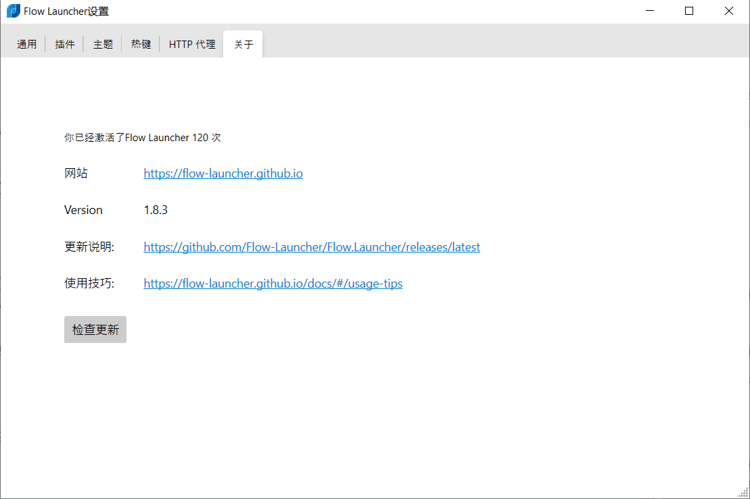Viewport: 750px width, 499px height.
Task: Maximize the Flow Launcher settings window
Action: point(688,11)
